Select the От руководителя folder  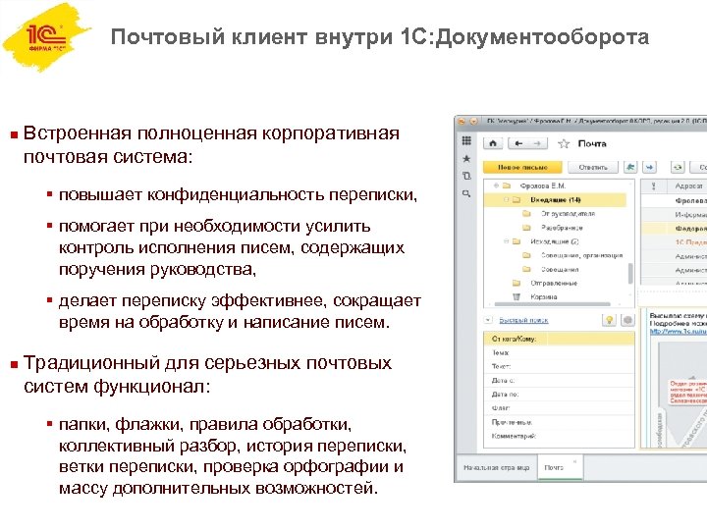(x=568, y=214)
